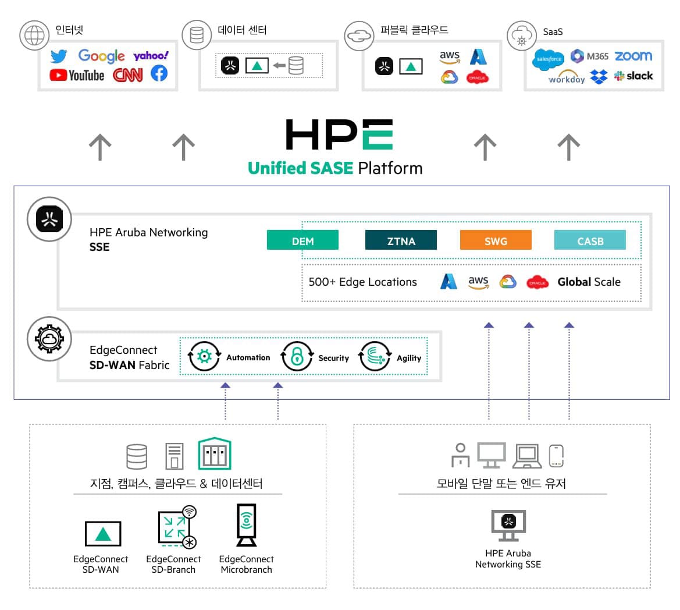The height and width of the screenshot is (610, 680).
Task: Click the large HPE logo
Action: tap(339, 135)
